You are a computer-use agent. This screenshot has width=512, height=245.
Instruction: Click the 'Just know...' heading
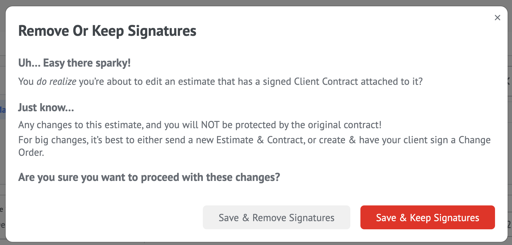pos(46,108)
